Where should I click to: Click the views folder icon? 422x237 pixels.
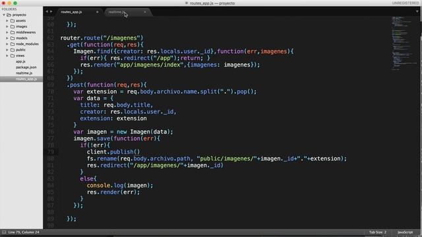tap(13, 55)
